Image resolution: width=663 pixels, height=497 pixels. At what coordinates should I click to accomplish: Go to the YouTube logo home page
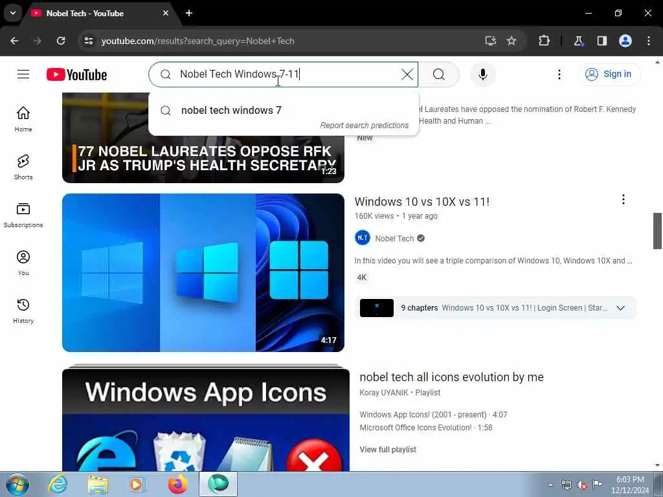click(x=76, y=75)
